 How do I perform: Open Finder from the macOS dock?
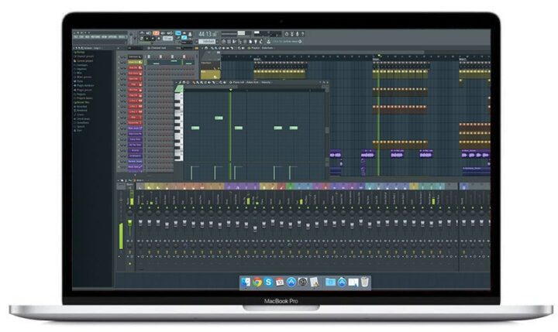[x=246, y=282]
